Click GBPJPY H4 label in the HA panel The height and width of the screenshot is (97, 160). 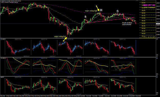[x=96, y=39]
